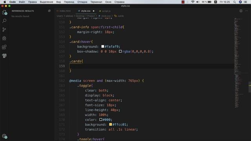The image size is (251, 141).
Task: Open the Run and Debug view
Action: point(4,38)
